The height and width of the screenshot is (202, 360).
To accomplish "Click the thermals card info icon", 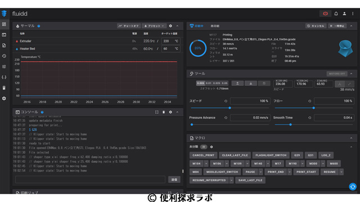I will coord(39,26).
